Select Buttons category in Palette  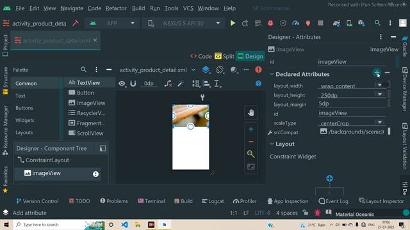click(x=24, y=108)
